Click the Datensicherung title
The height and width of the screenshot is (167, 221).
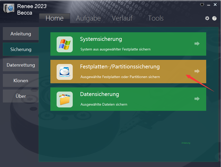[x=99, y=94]
